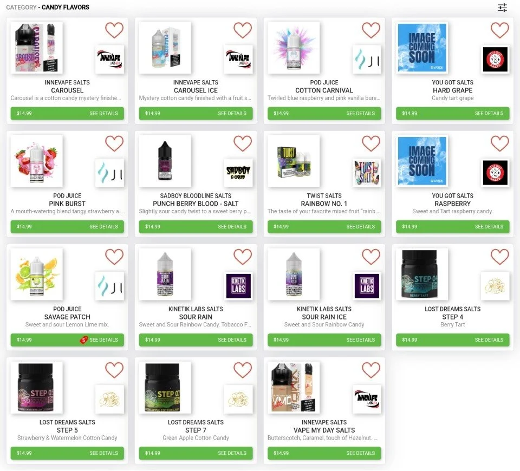This screenshot has height=471, width=520.
Task: Open the filter settings sliders icon
Action: click(x=502, y=8)
